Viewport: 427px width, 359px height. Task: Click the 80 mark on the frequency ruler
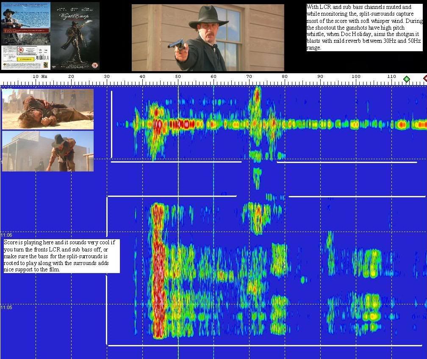click(285, 77)
